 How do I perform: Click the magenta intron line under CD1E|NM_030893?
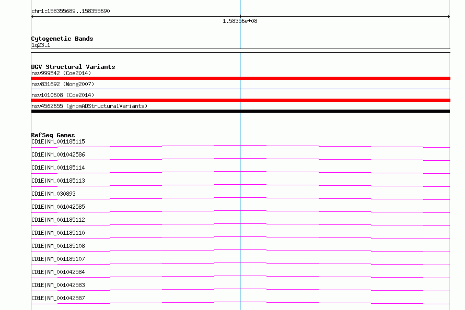point(240,197)
